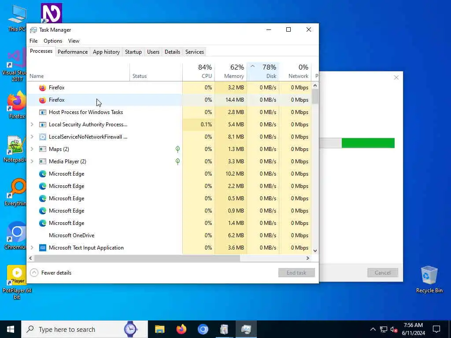Image resolution: width=451 pixels, height=338 pixels.
Task: Click the Local Security Authority Process icon
Action: 43,125
